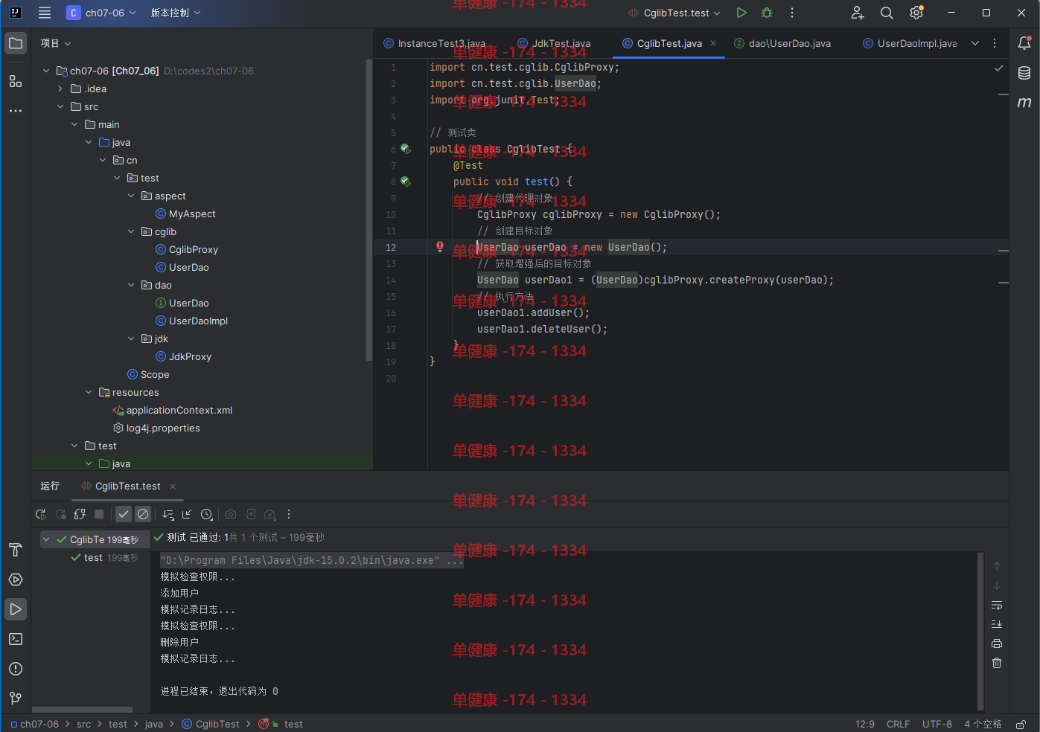The width and height of the screenshot is (1040, 732).
Task: Open sort tests dropdown icon
Action: pos(168,514)
